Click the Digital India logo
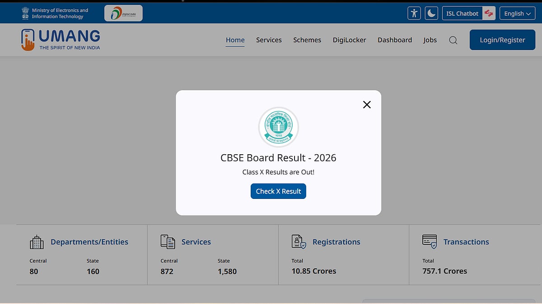 pyautogui.click(x=123, y=14)
